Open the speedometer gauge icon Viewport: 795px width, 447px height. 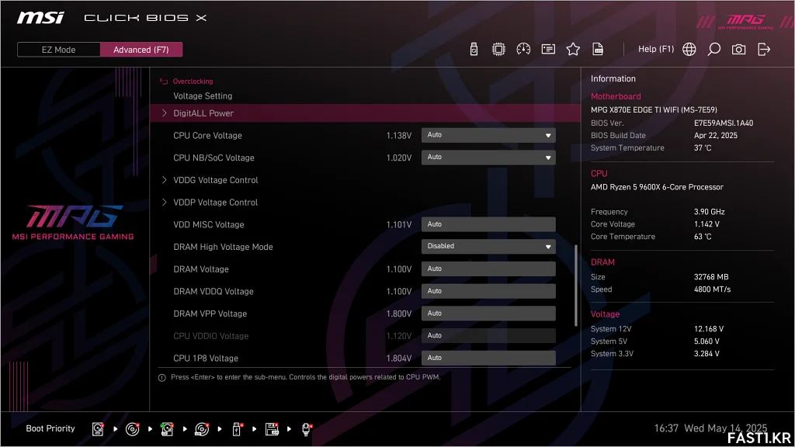click(x=523, y=49)
